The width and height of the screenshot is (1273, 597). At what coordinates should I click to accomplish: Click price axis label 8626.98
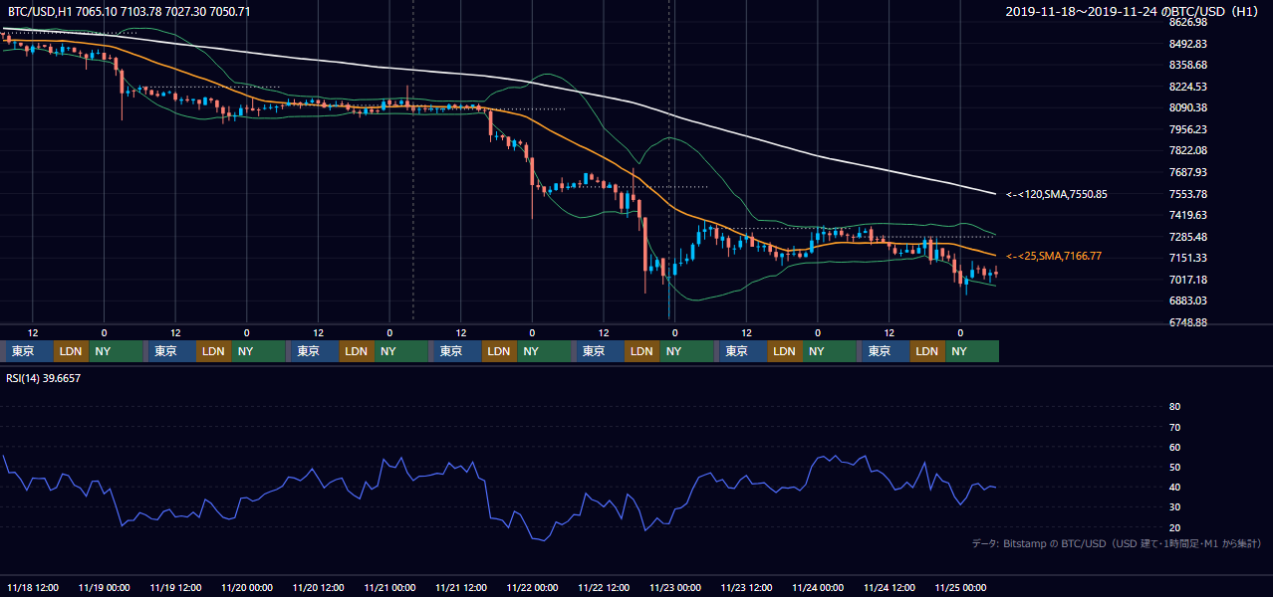tap(1188, 22)
